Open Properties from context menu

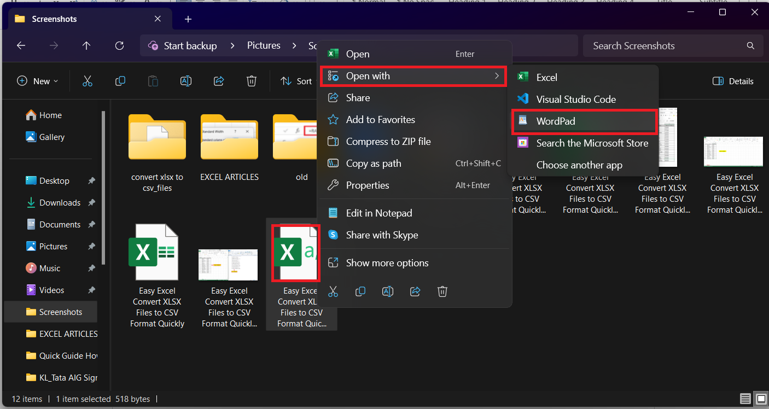[x=415, y=185]
